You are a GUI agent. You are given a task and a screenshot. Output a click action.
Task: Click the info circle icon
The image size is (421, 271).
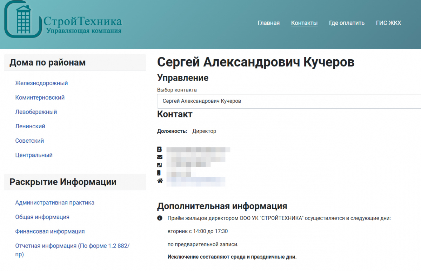[160, 218]
